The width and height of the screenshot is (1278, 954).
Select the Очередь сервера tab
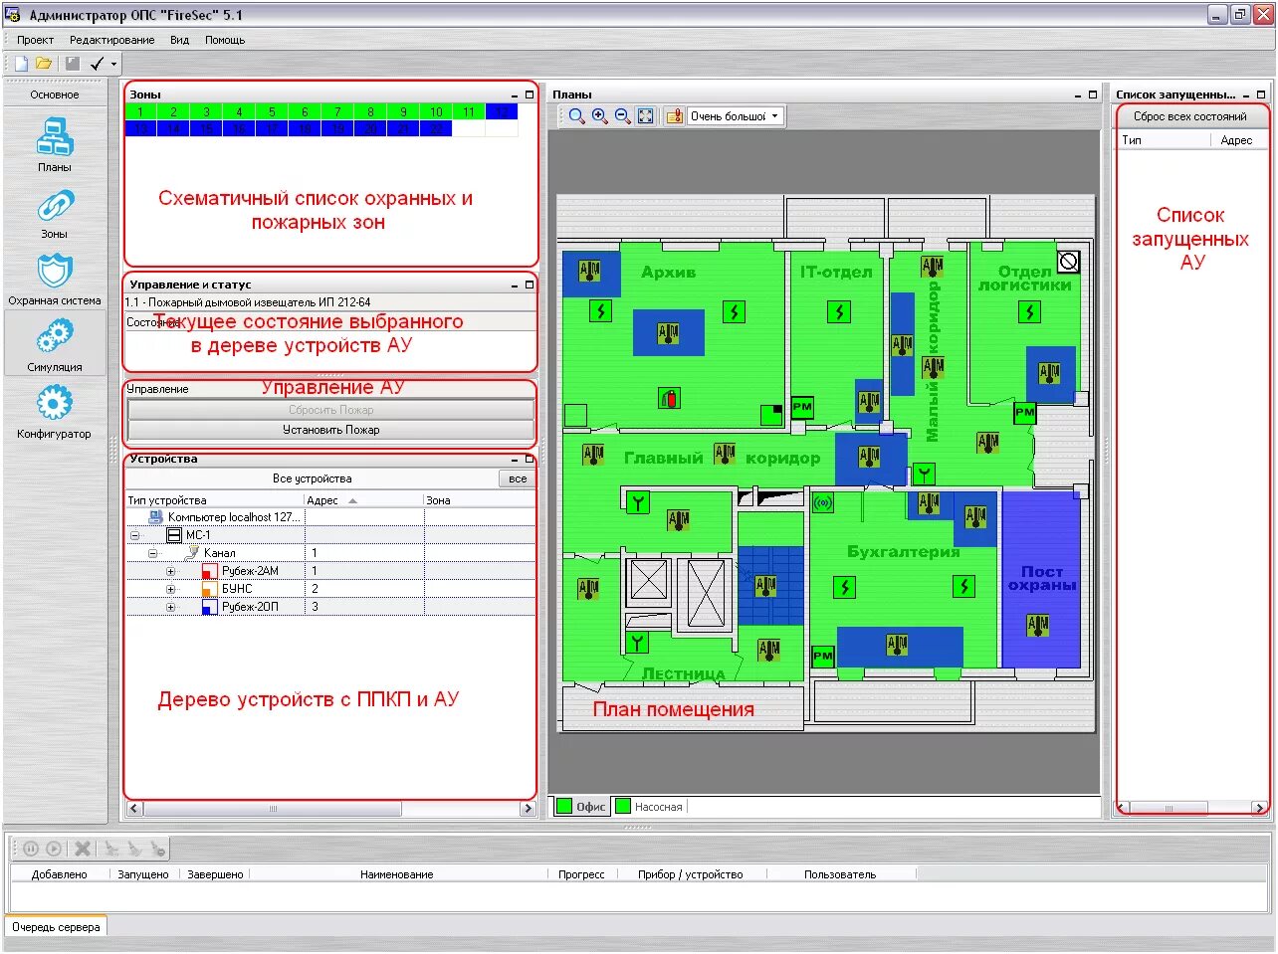point(56,927)
